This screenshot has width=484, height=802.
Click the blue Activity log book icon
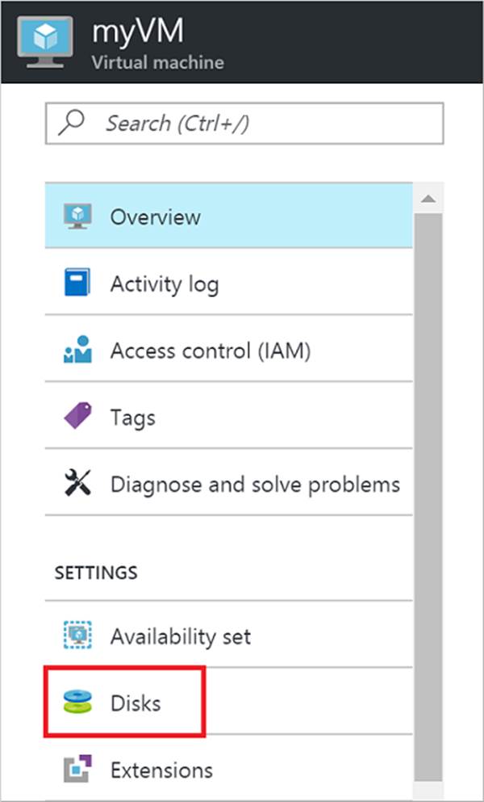tap(77, 283)
